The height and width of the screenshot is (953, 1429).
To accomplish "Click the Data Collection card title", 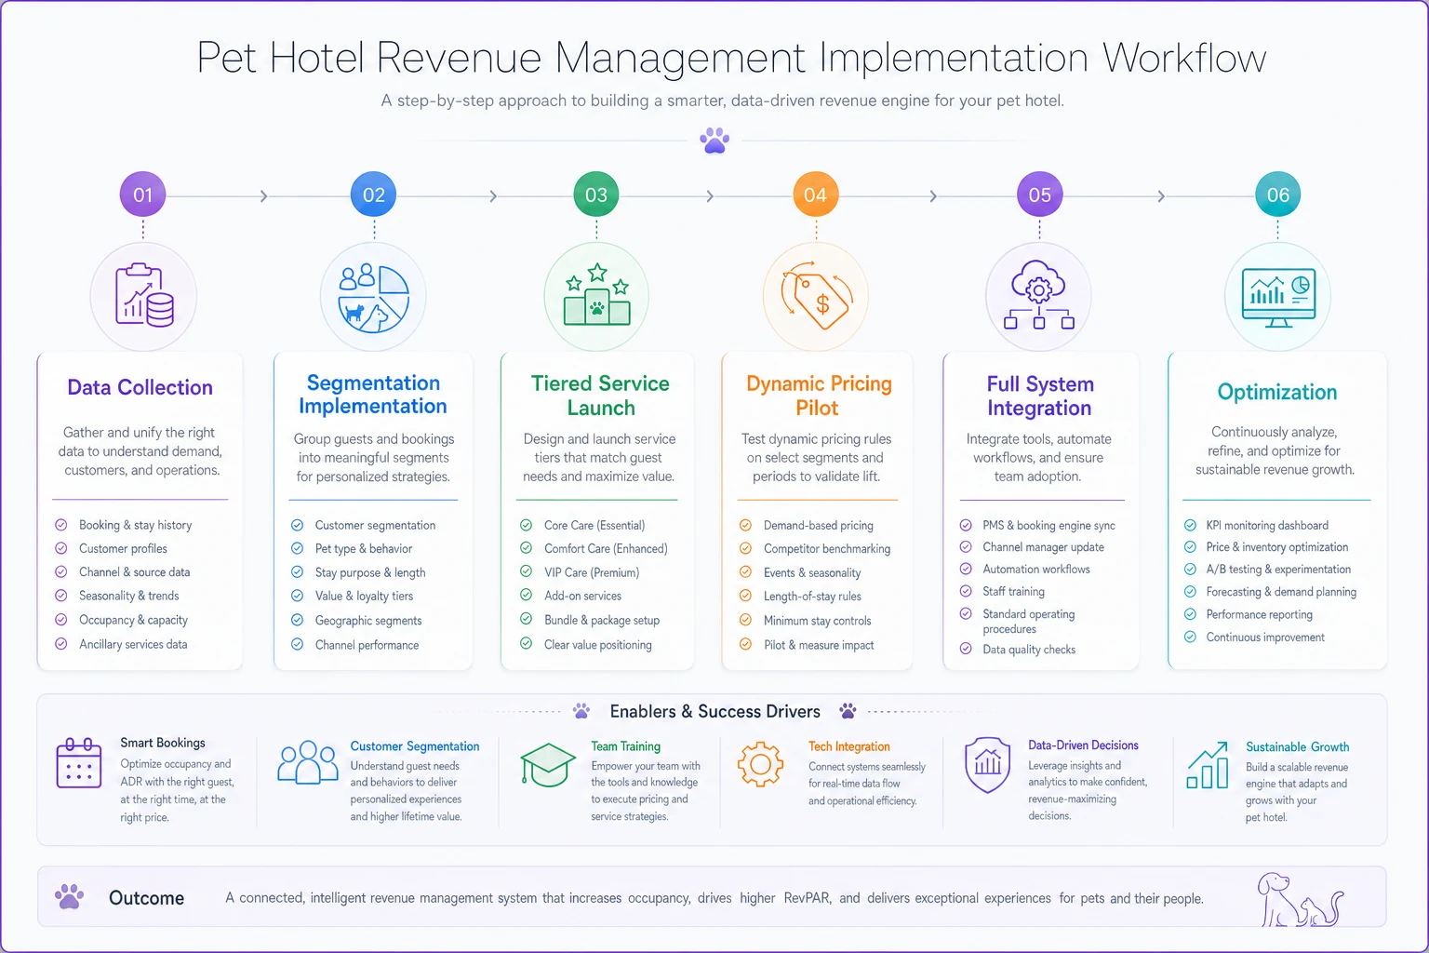I will (x=140, y=388).
